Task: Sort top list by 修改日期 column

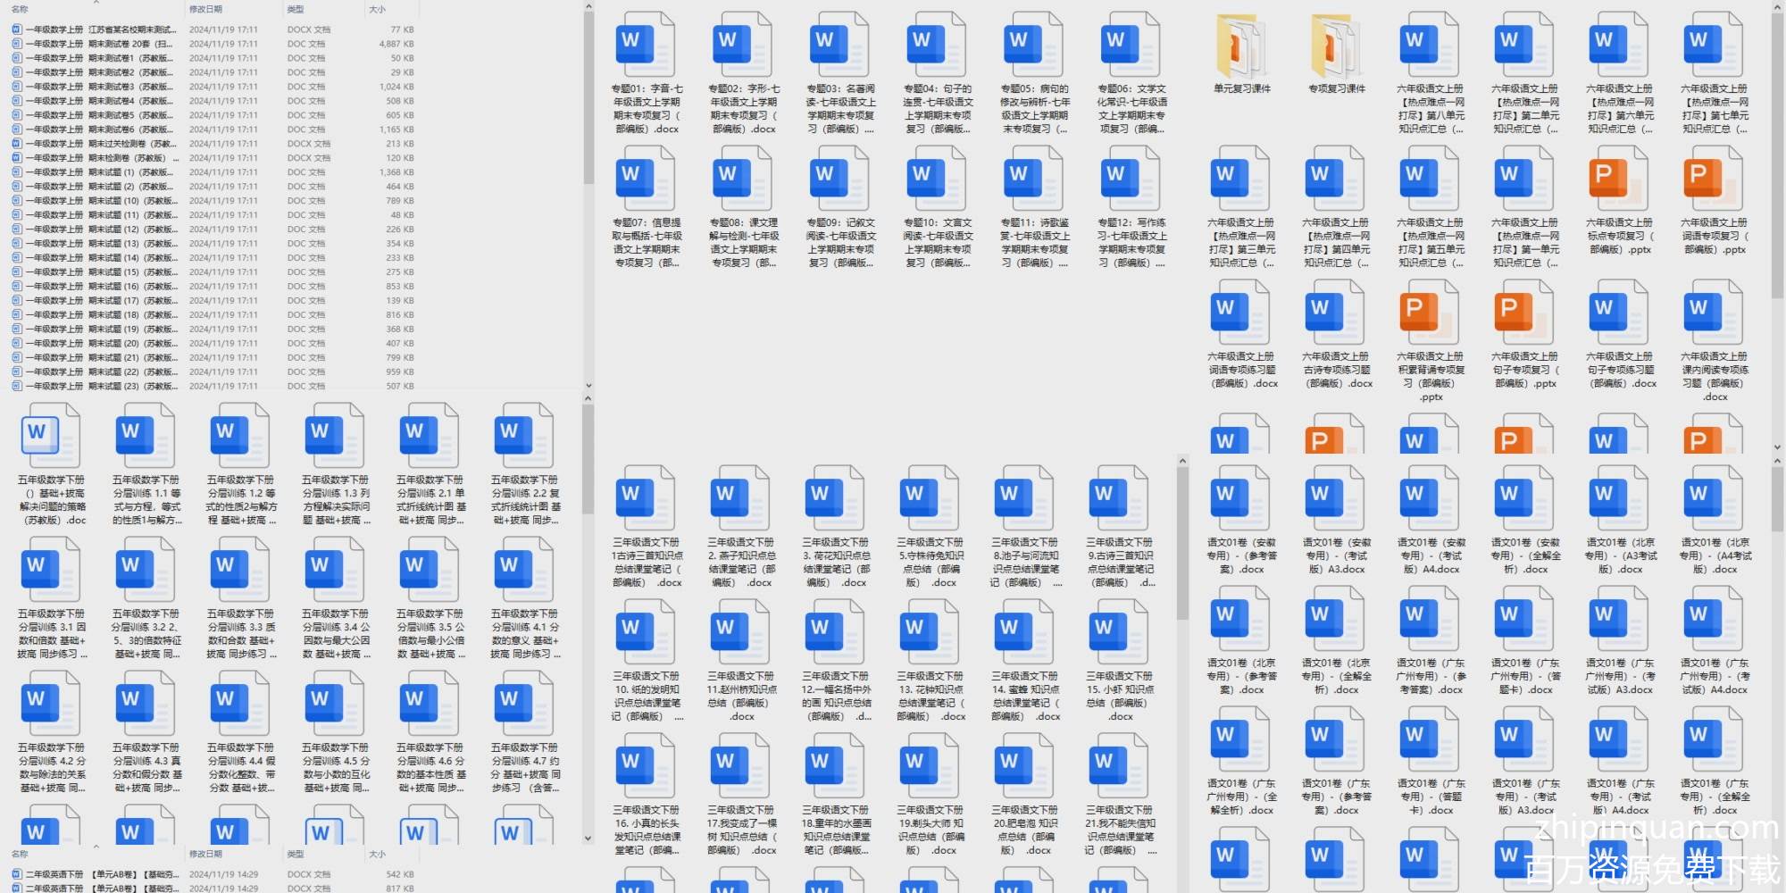Action: click(x=205, y=9)
